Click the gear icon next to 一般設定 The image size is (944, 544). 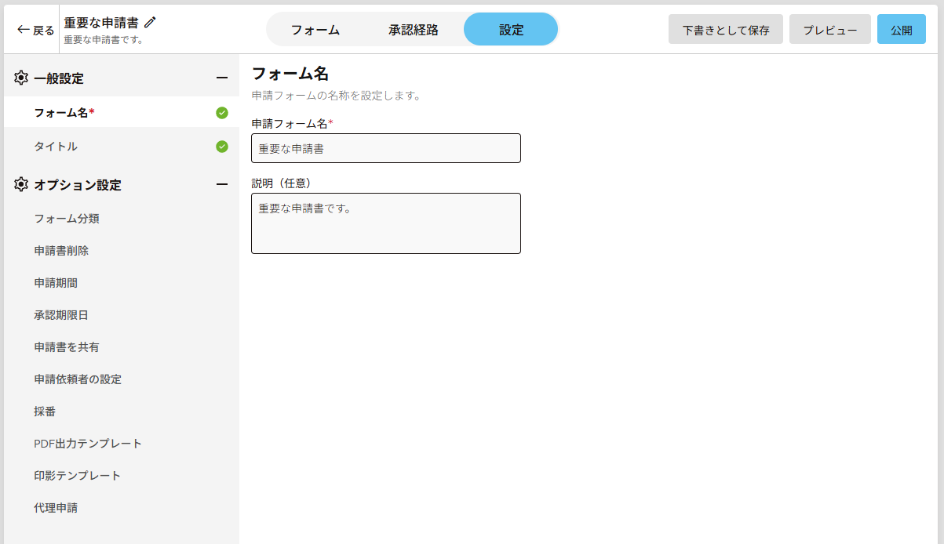21,78
